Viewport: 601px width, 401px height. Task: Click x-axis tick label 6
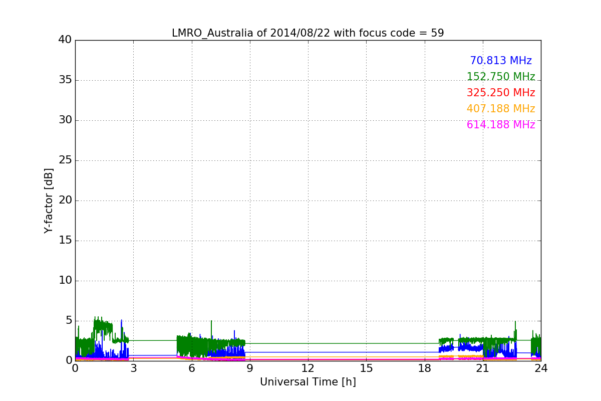(191, 368)
